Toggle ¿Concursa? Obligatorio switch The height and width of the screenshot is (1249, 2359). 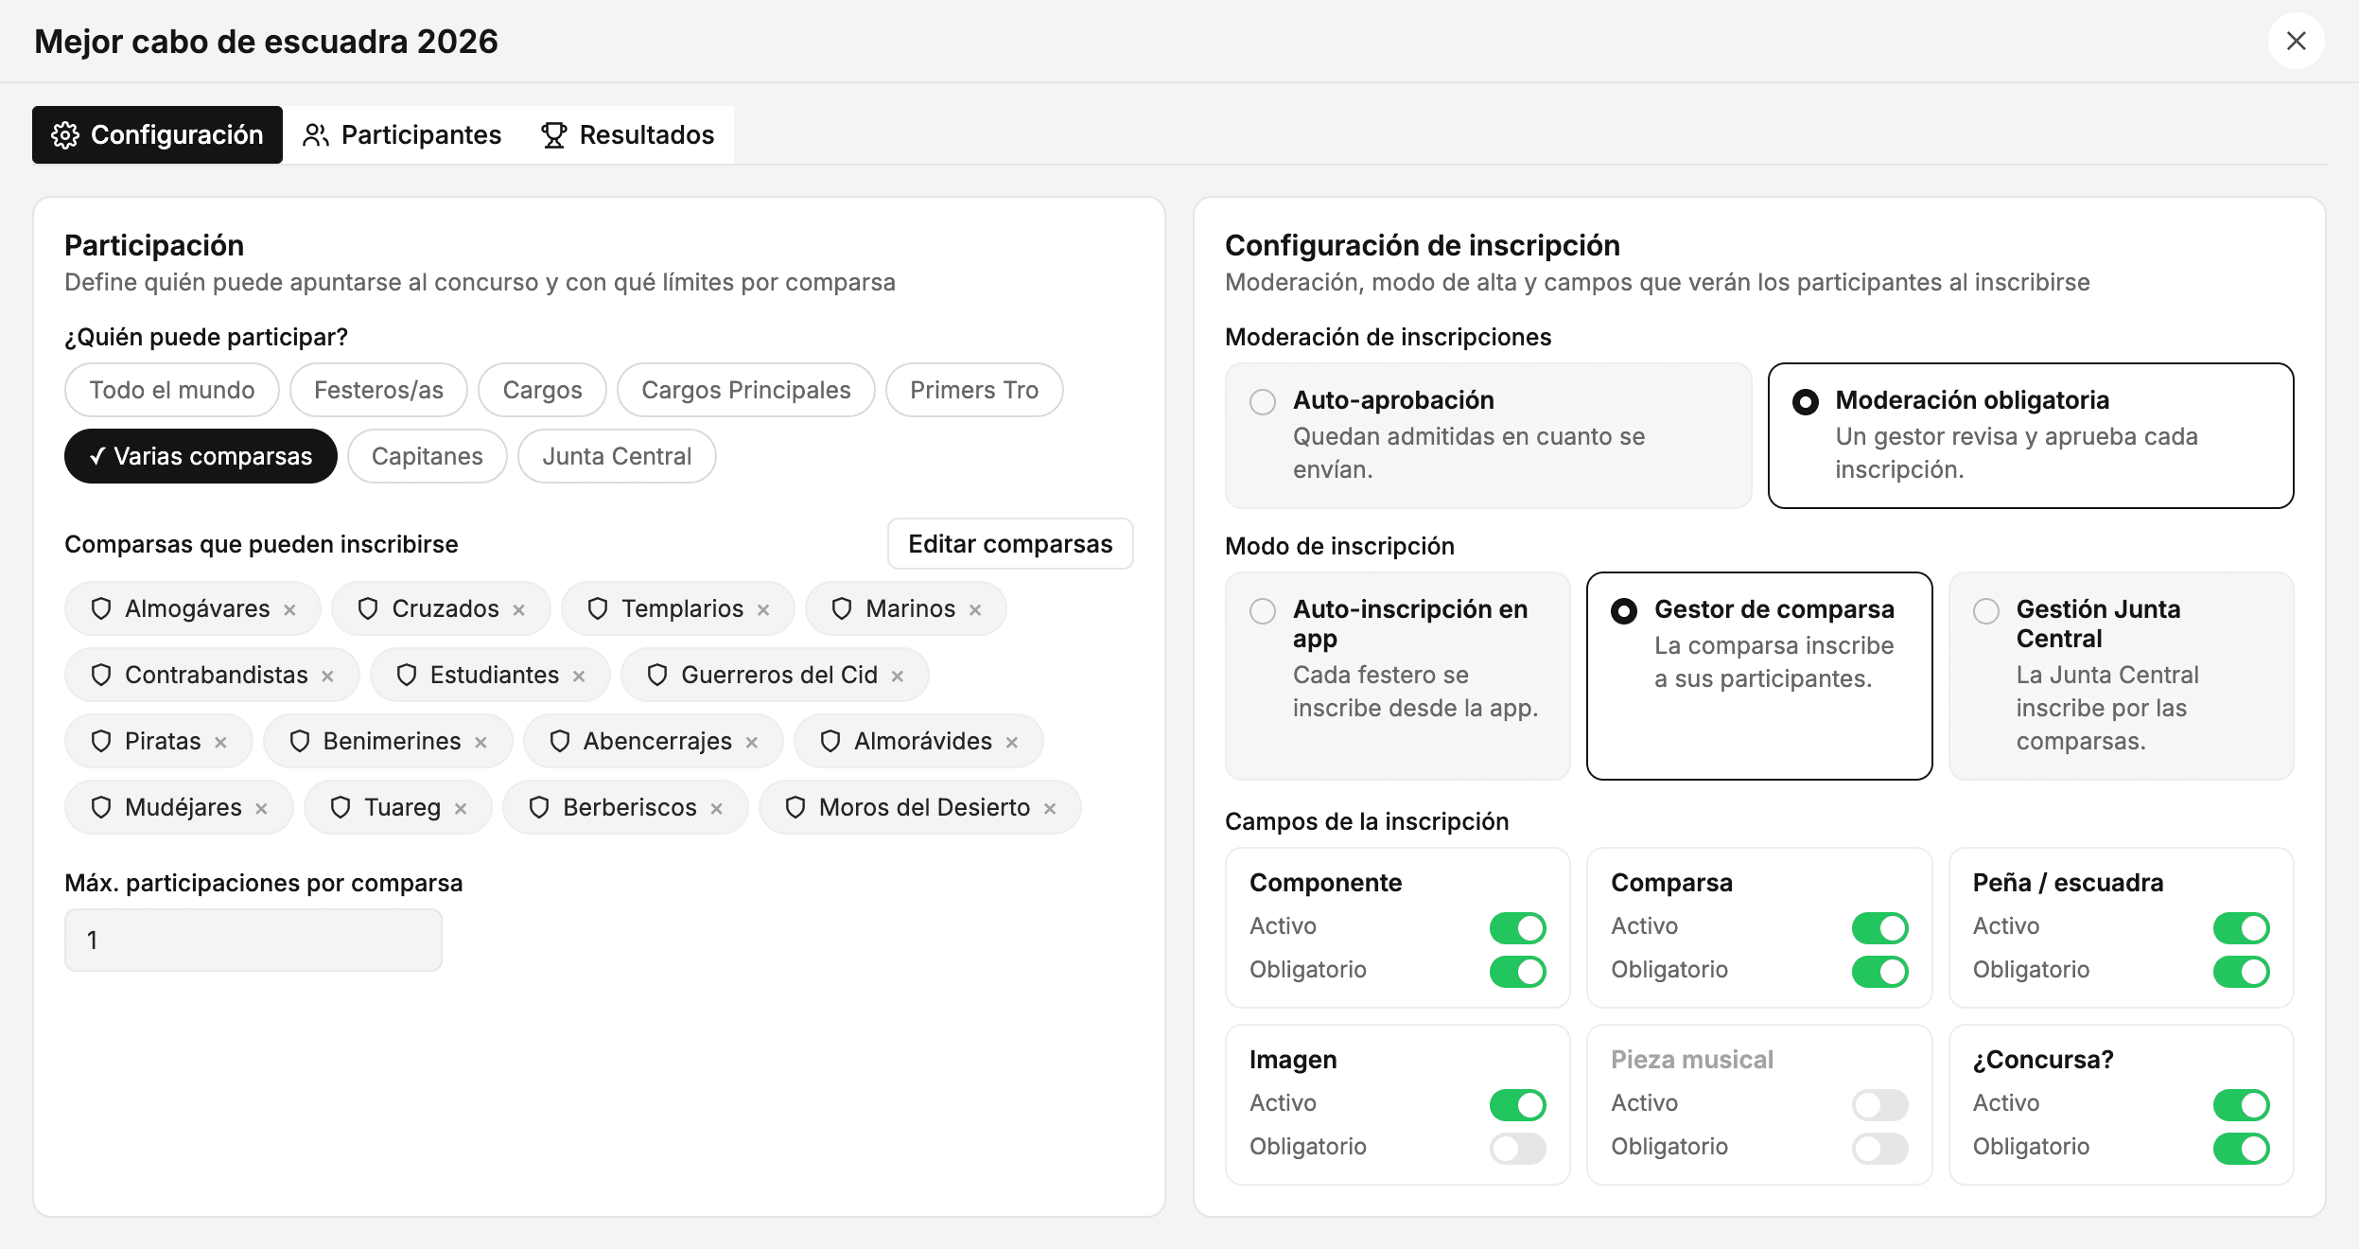[x=2242, y=1148]
